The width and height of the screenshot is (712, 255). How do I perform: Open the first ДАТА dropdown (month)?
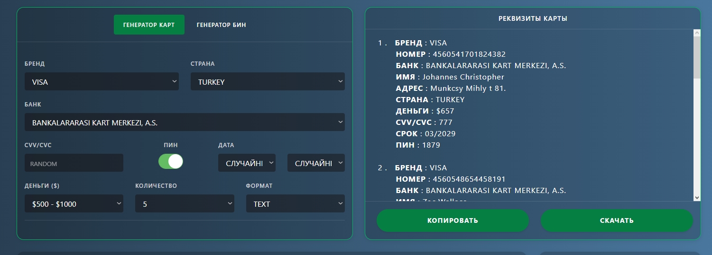point(247,163)
